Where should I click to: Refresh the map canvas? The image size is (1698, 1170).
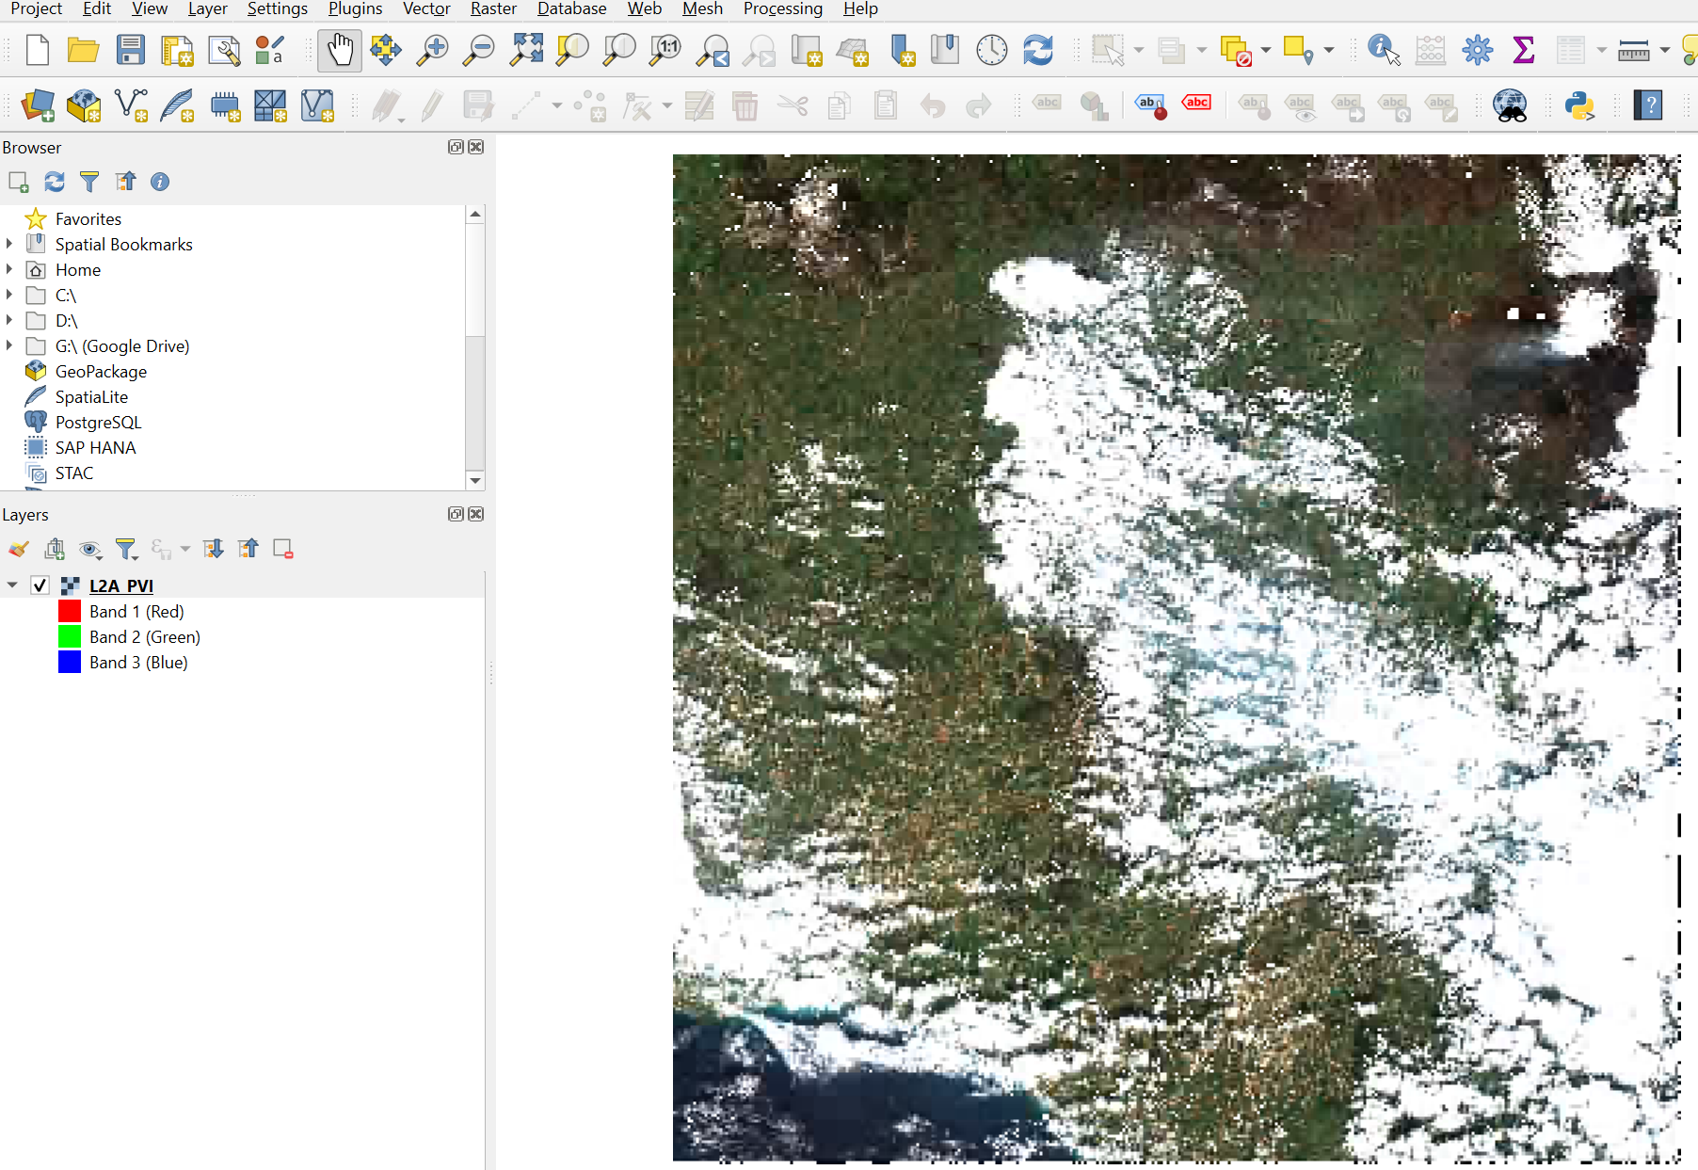pyautogui.click(x=1038, y=50)
